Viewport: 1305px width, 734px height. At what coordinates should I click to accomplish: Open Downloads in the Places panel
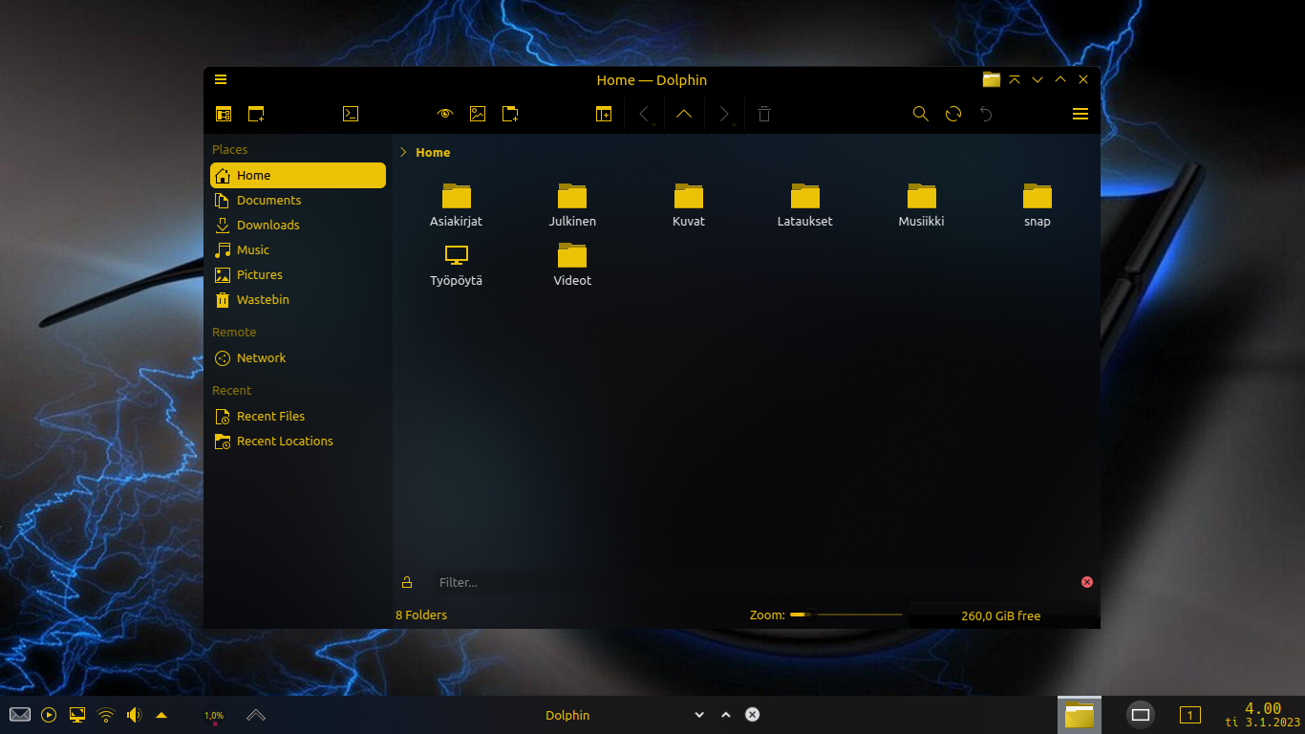298,225
